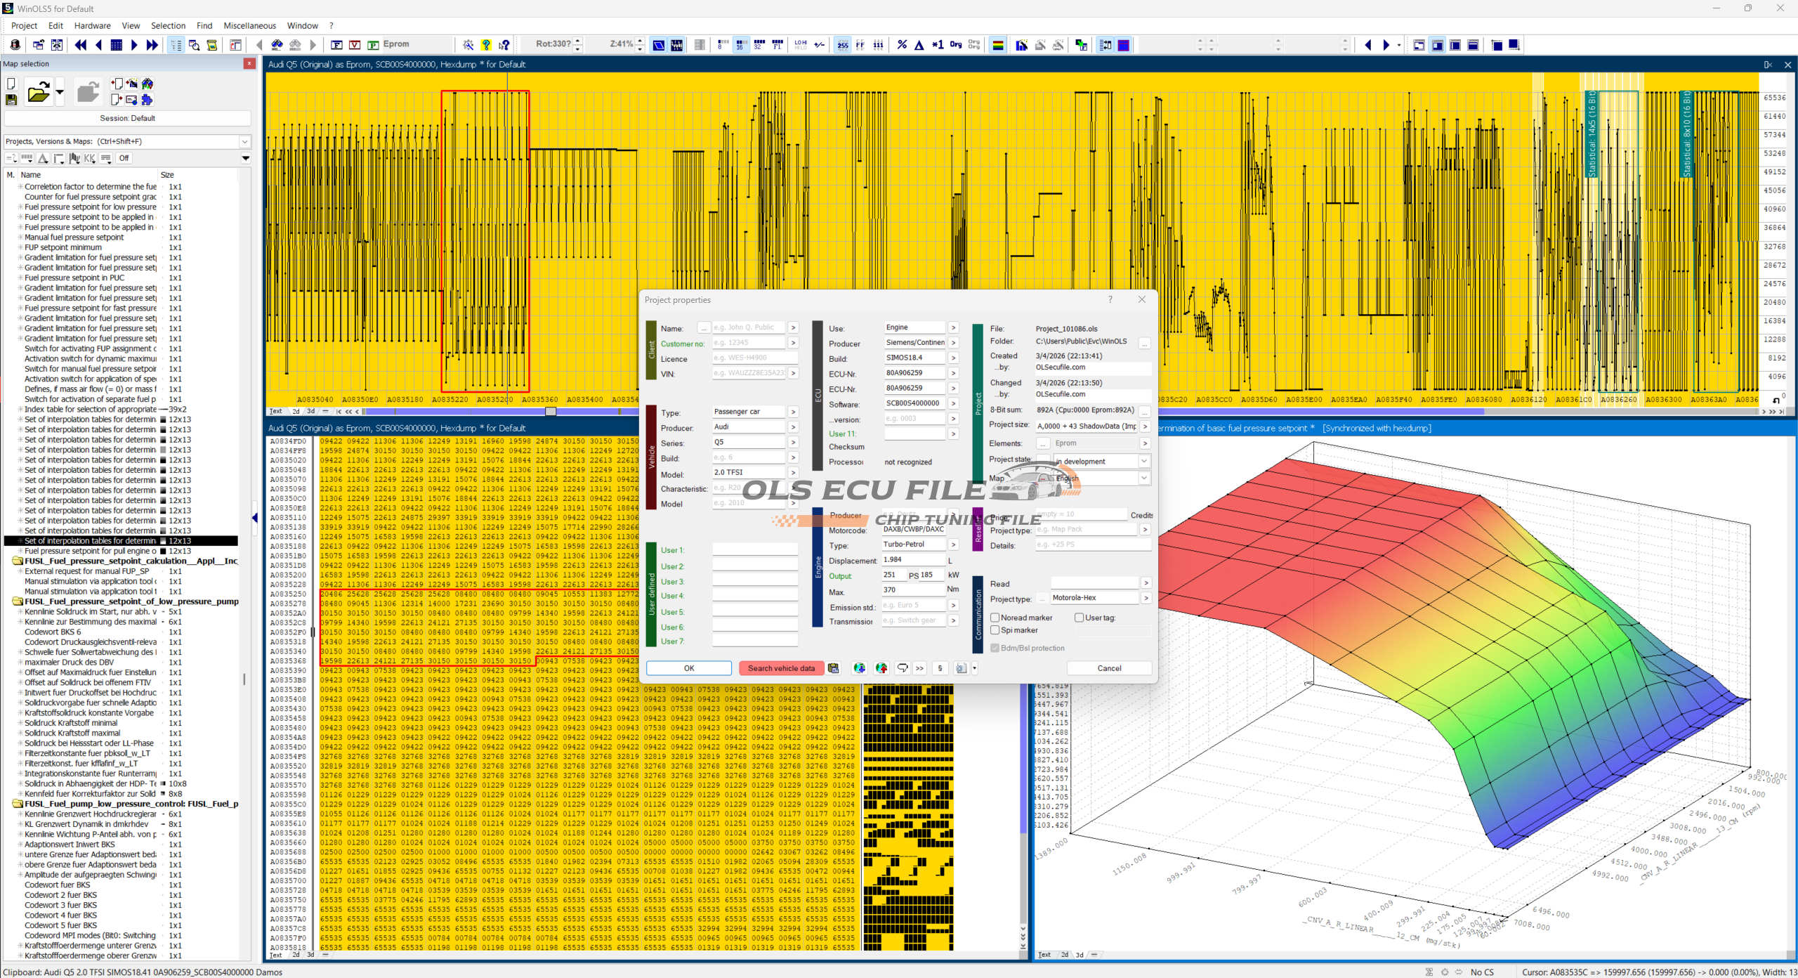Click the 2D graph horizontal scrollbar thumb
The height and width of the screenshot is (978, 1798).
click(x=551, y=412)
